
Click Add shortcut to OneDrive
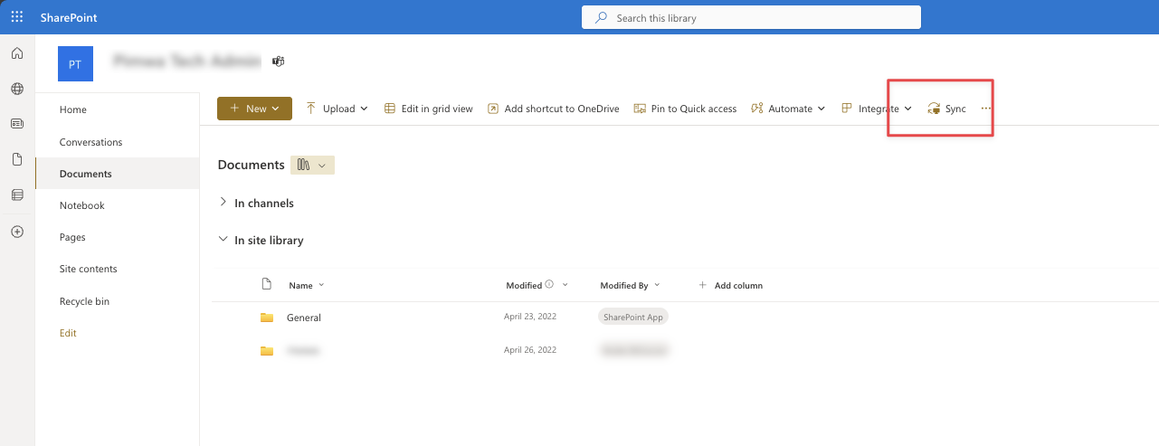coord(554,109)
